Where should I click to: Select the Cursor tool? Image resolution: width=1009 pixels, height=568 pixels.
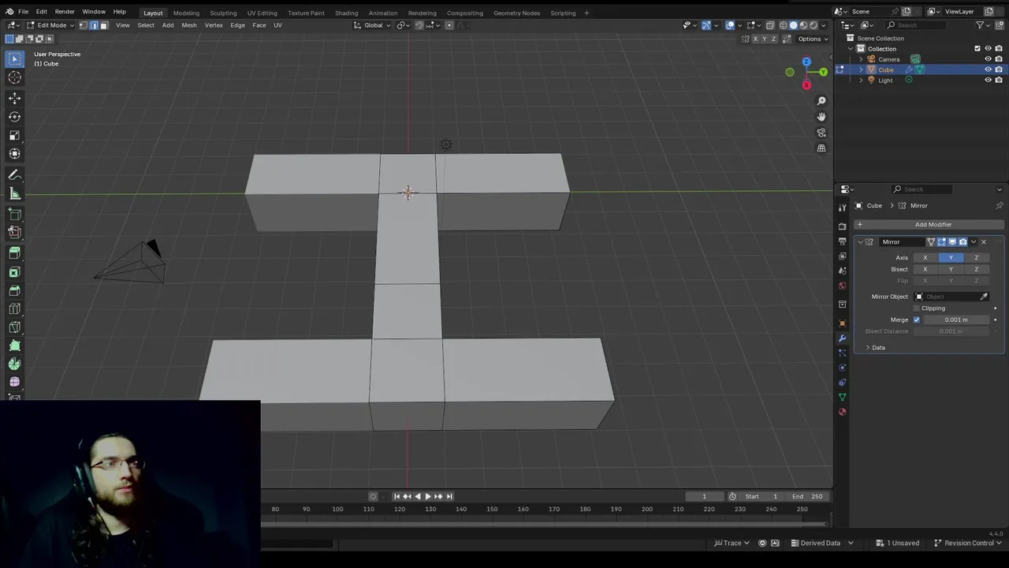click(14, 77)
